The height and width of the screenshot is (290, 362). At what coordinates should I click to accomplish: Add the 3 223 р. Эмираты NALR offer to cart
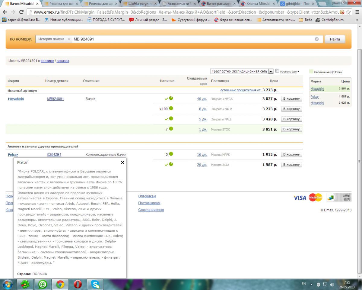click(291, 109)
